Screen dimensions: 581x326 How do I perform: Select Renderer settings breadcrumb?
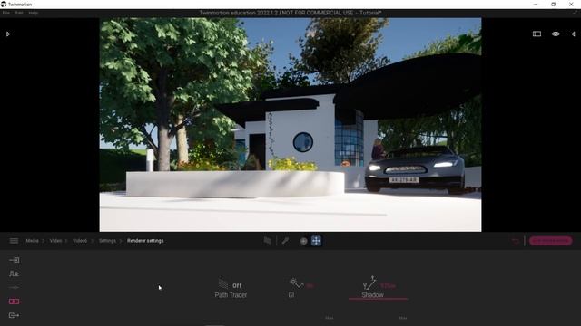point(145,241)
